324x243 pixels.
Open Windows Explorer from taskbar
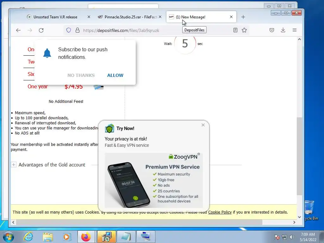click(x=48, y=237)
